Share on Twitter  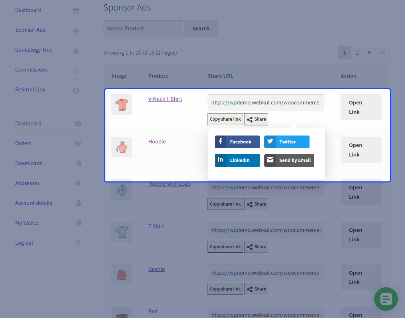(287, 142)
